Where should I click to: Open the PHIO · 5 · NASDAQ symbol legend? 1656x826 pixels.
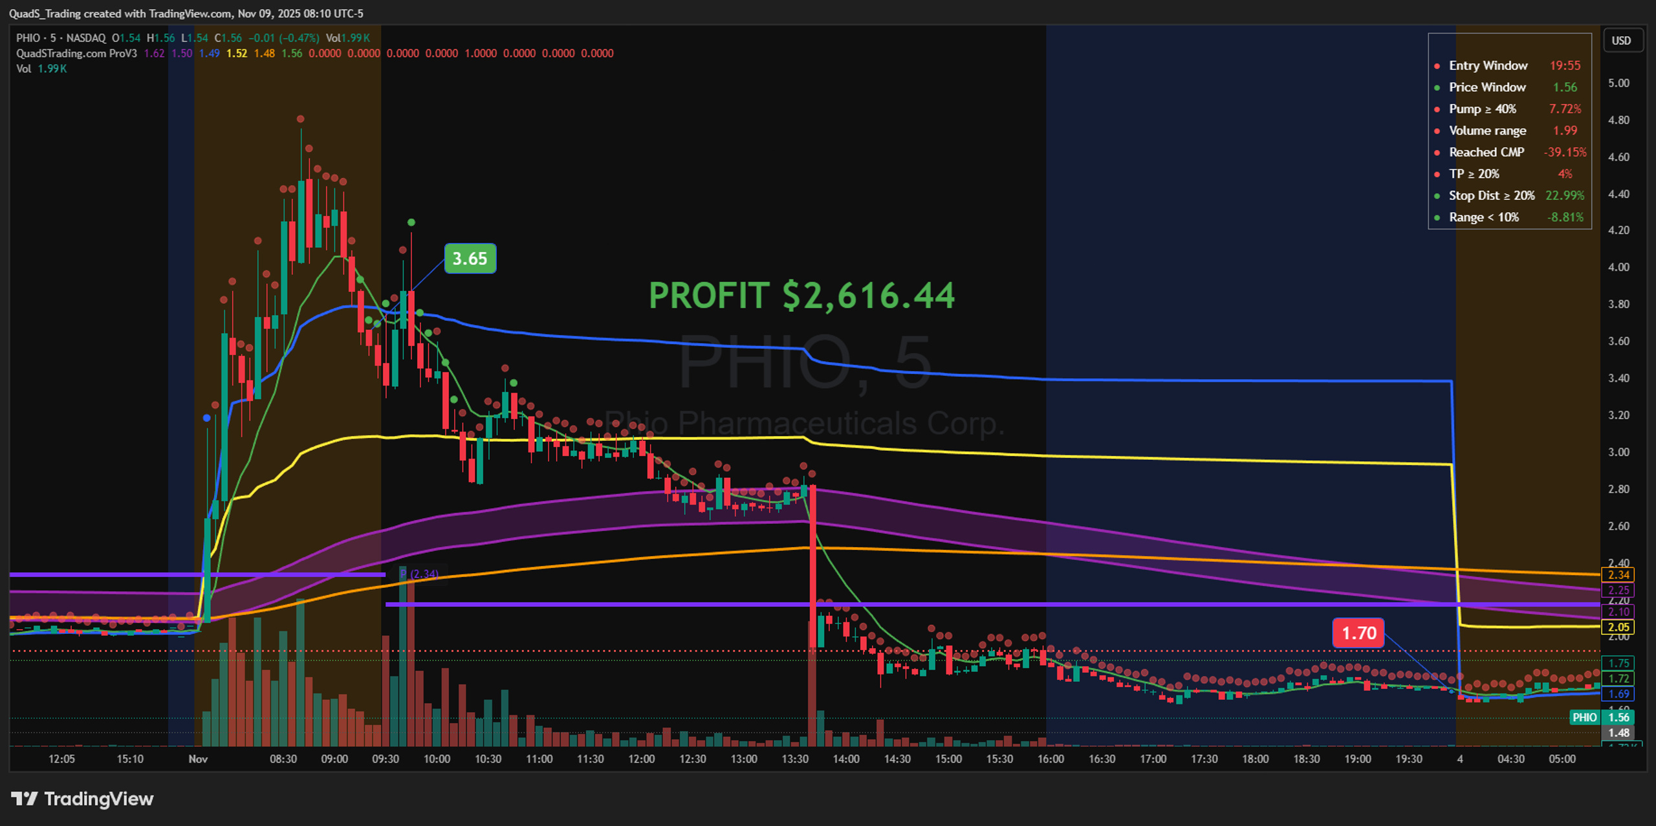[61, 38]
